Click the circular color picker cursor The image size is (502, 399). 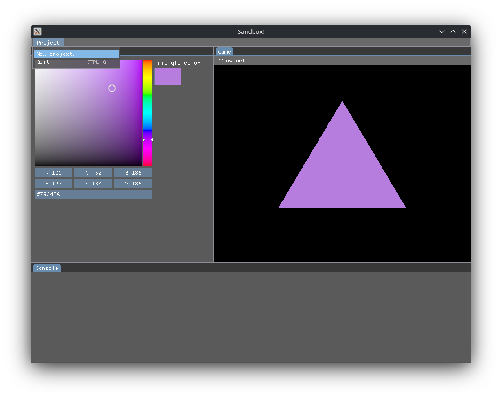tap(112, 88)
